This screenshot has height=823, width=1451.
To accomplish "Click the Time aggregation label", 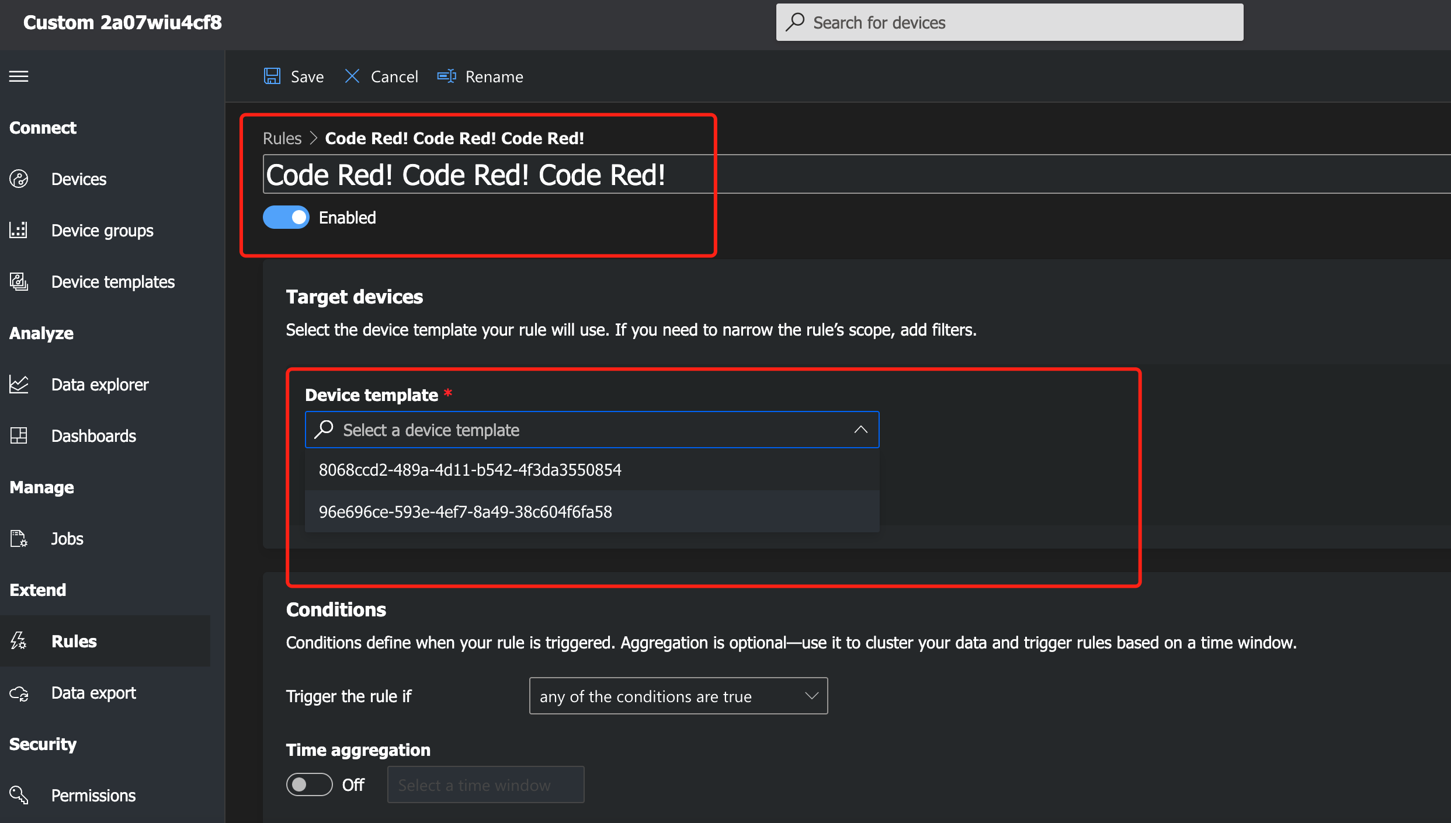I will point(358,750).
